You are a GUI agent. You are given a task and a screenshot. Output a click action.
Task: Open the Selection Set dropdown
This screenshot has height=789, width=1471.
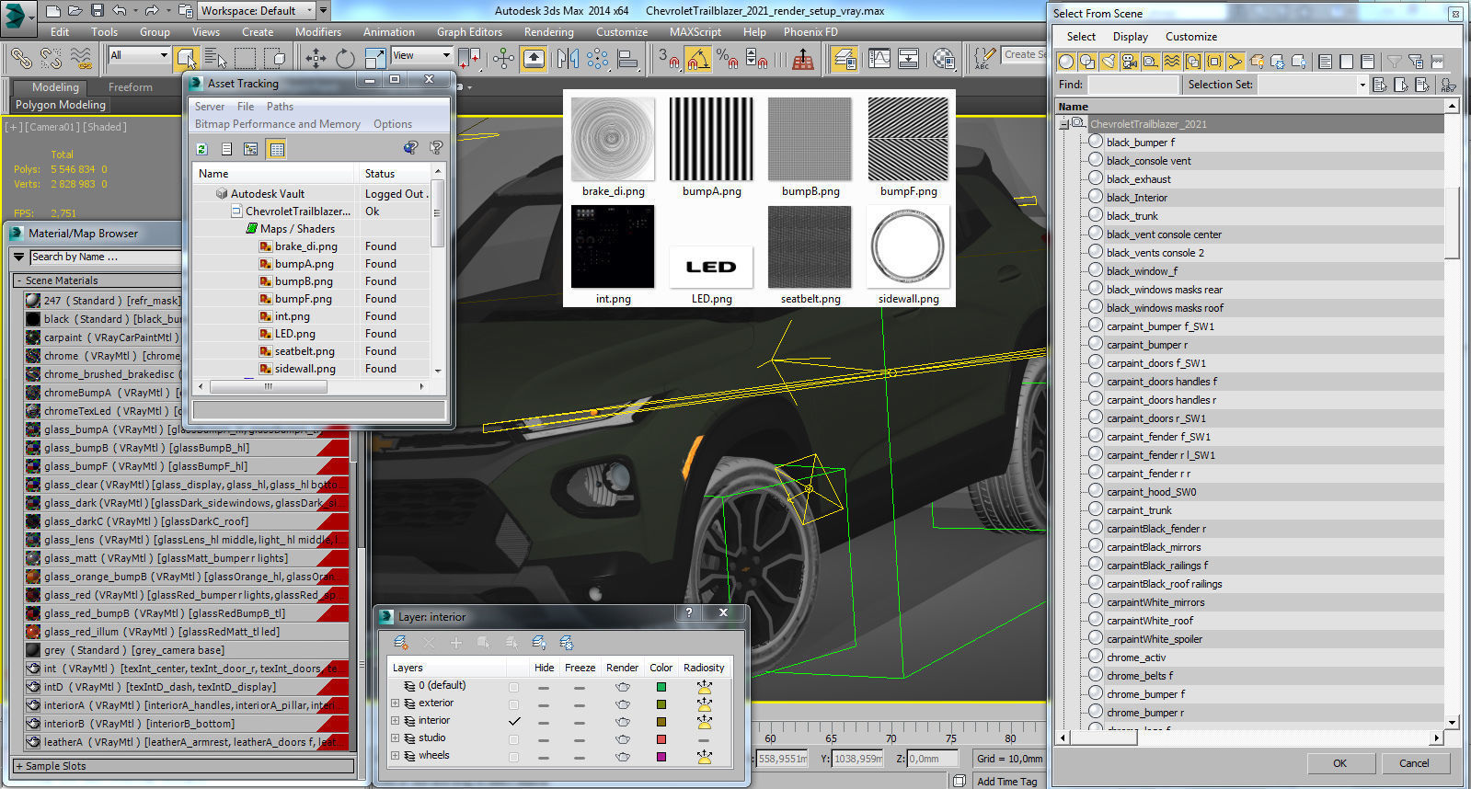click(x=1313, y=85)
